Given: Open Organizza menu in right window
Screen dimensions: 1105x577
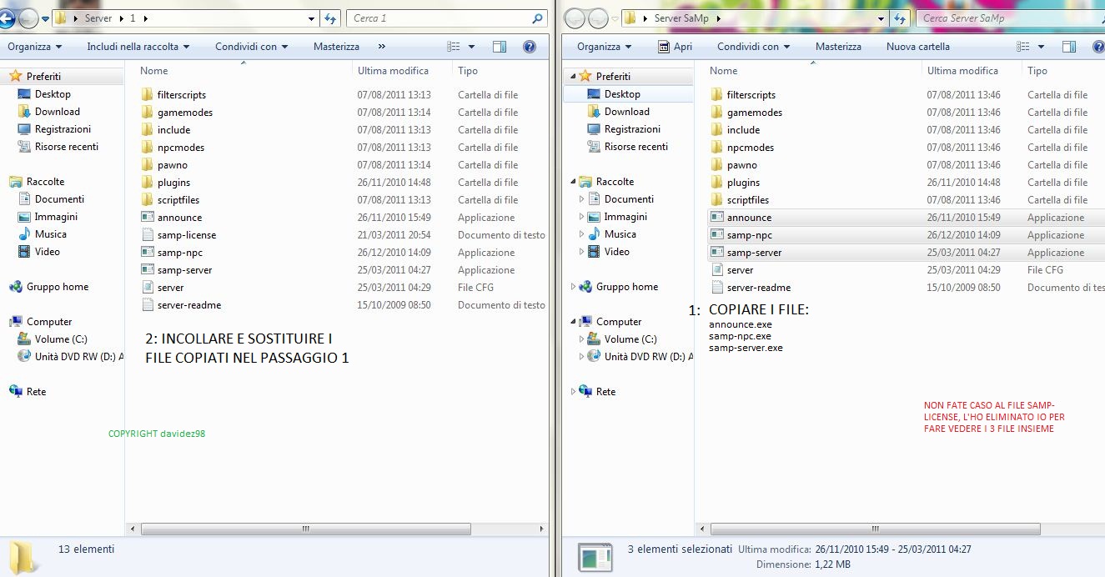Looking at the screenshot, I should (604, 47).
